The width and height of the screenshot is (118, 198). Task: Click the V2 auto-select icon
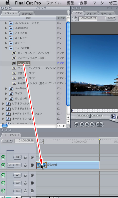click(x=32, y=157)
